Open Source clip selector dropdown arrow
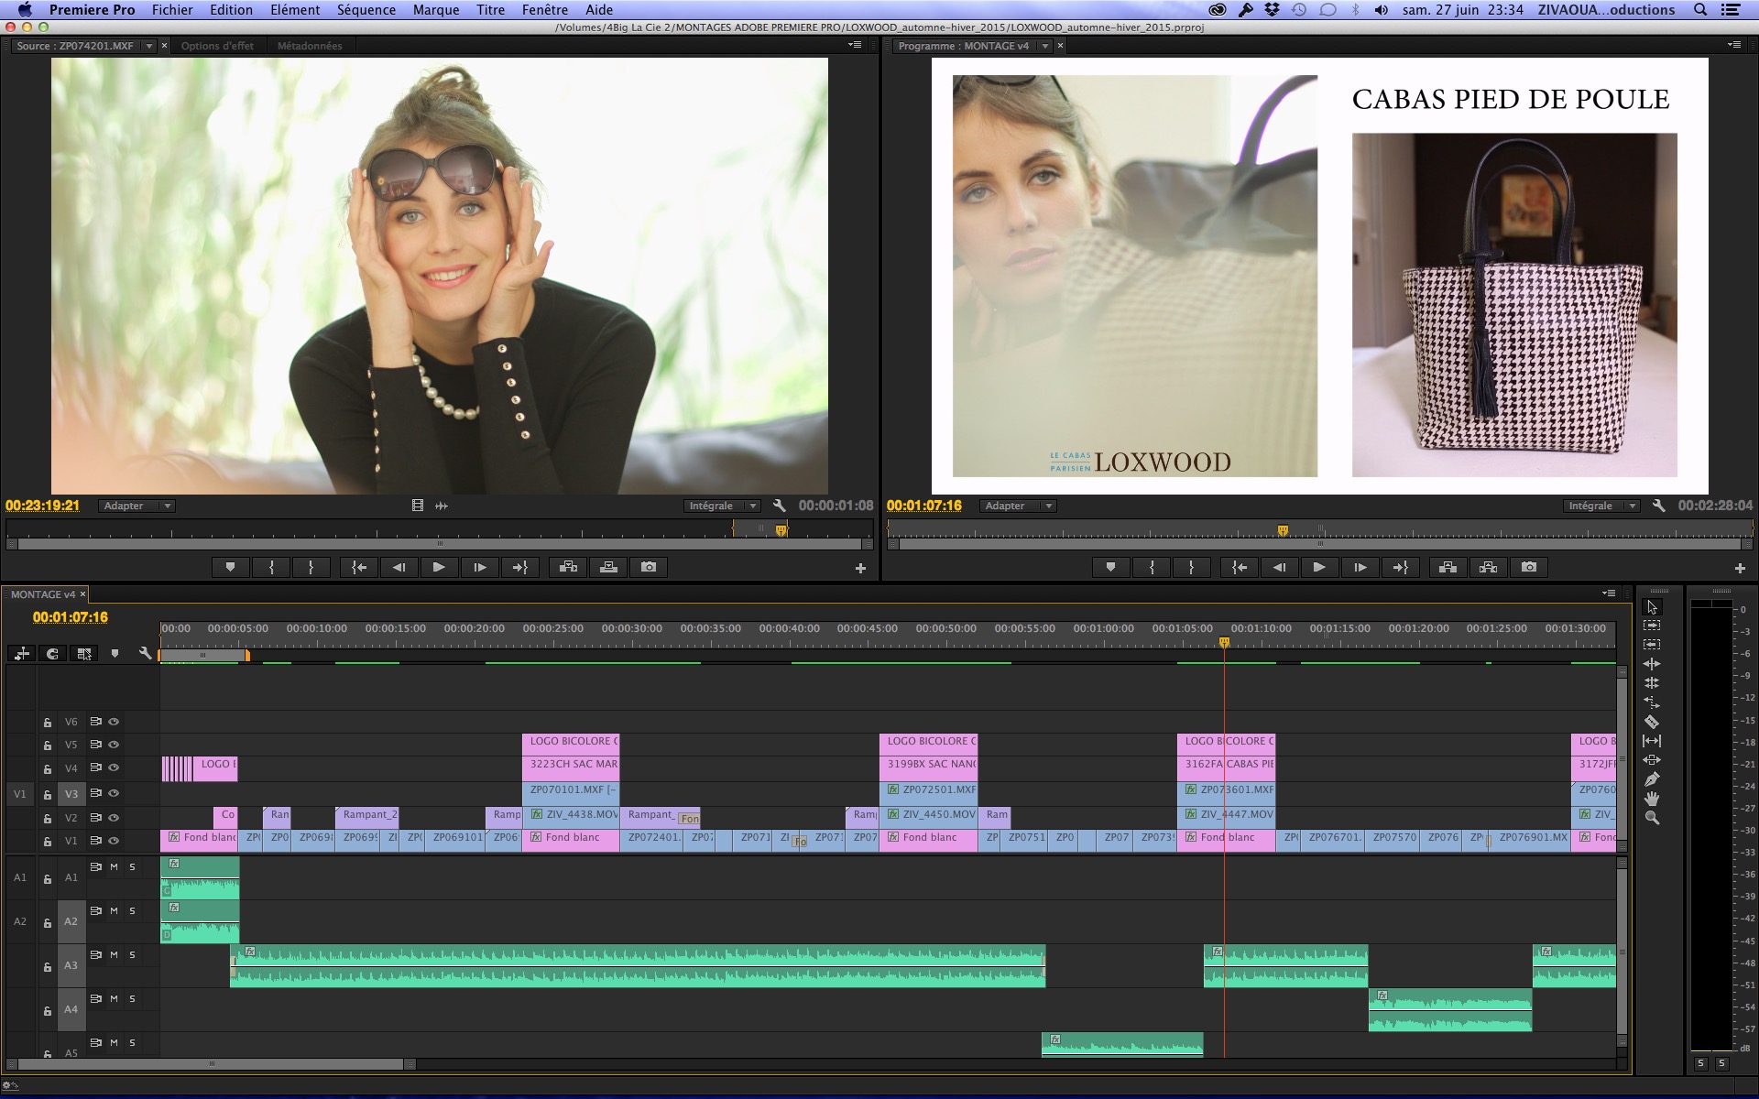The image size is (1759, 1099). point(148,46)
